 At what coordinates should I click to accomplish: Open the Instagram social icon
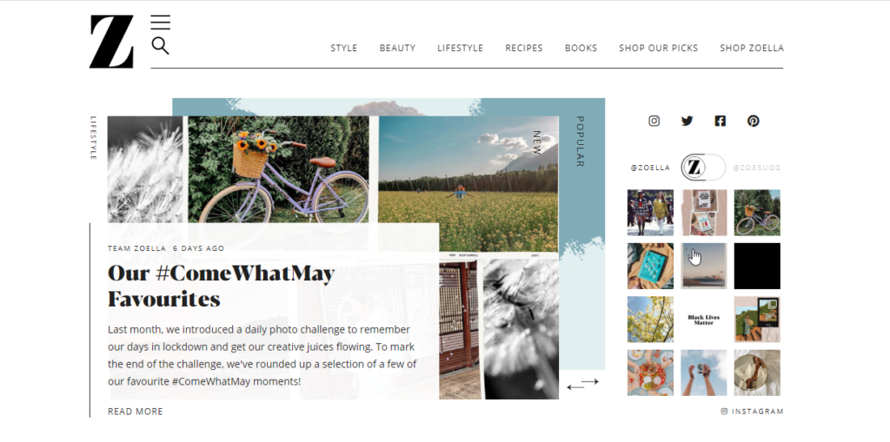click(654, 121)
